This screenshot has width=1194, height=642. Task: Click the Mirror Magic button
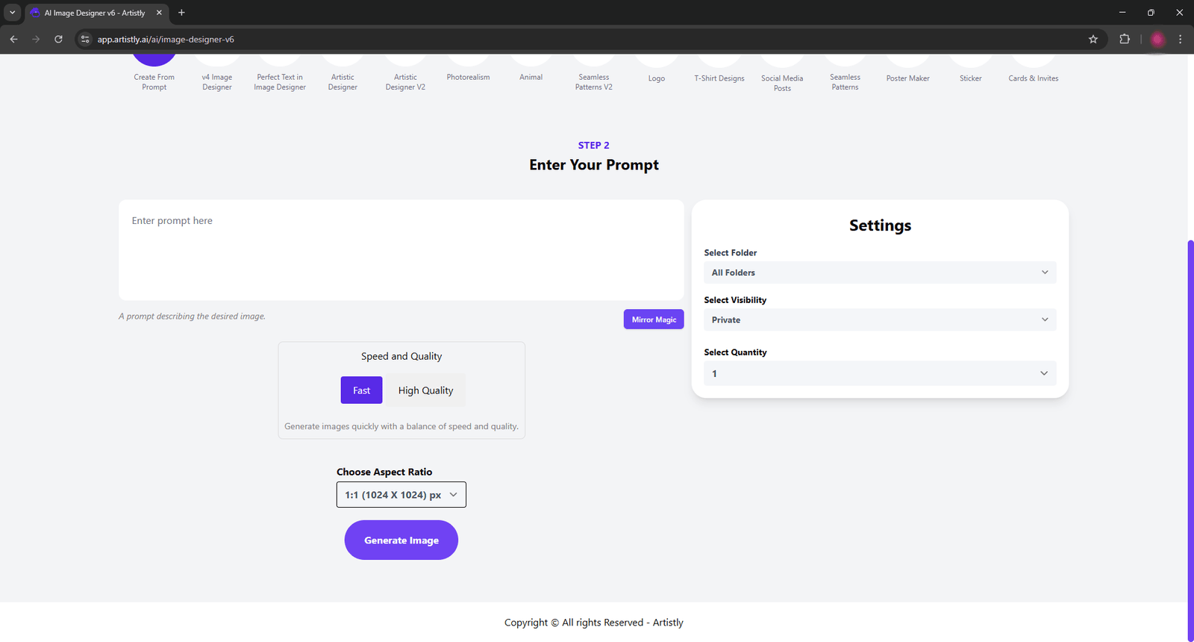(x=654, y=320)
